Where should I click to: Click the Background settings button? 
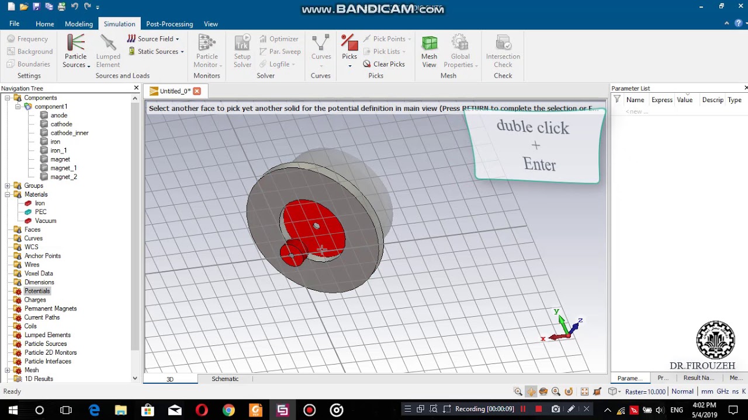point(30,51)
